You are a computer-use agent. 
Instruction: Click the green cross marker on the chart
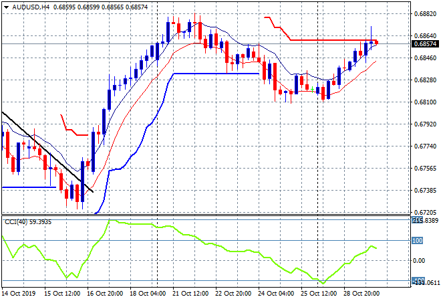tap(313, 90)
